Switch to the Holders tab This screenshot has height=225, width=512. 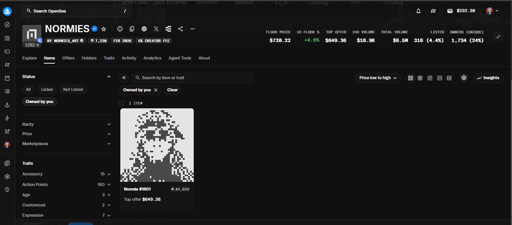coord(89,58)
